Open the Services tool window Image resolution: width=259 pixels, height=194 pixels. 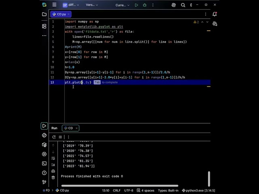[44, 154]
